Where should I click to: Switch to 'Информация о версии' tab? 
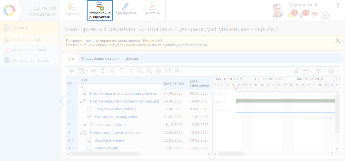[101, 58]
